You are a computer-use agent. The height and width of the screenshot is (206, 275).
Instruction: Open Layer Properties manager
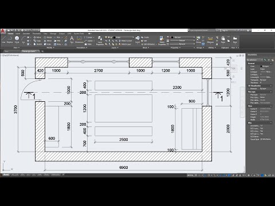click(x=100, y=41)
